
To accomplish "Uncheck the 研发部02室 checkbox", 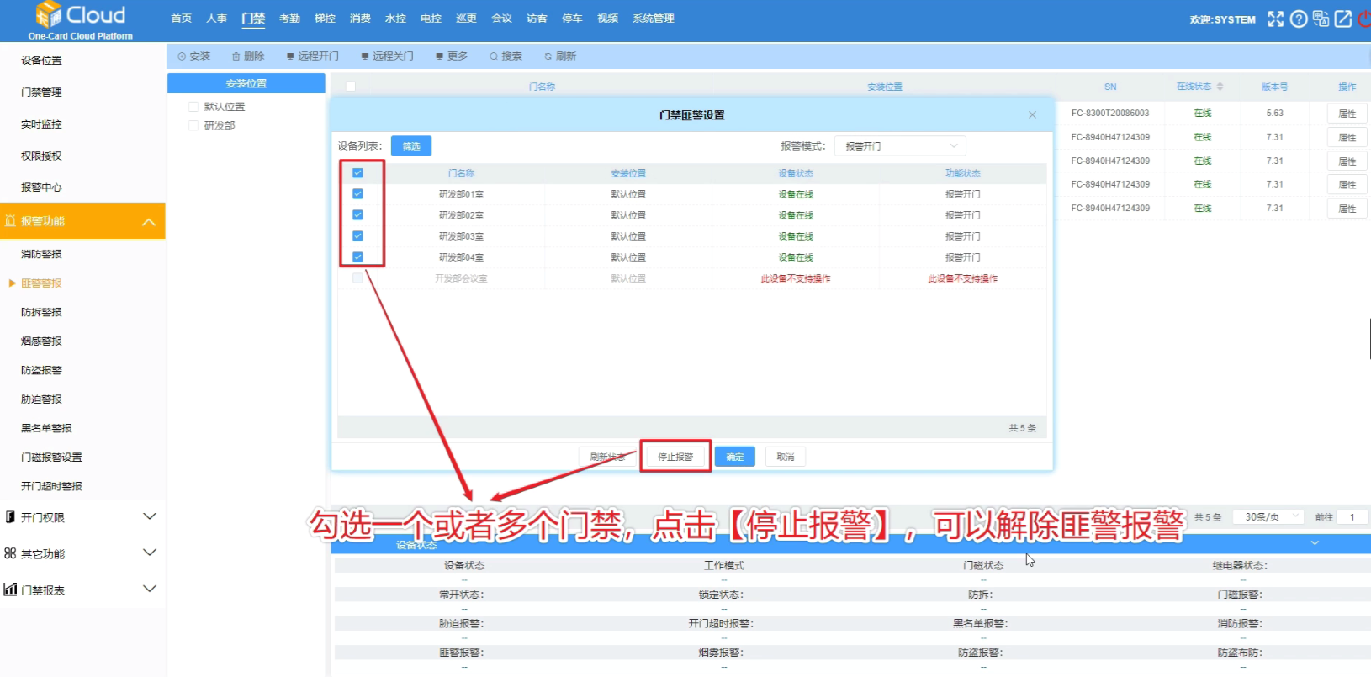I will click(357, 215).
